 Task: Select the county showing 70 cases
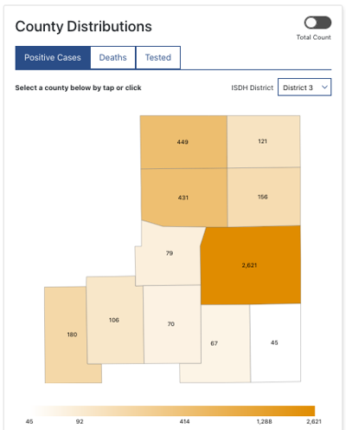[x=171, y=324]
